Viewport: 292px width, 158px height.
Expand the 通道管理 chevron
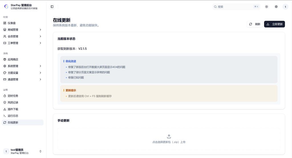tap(40, 79)
